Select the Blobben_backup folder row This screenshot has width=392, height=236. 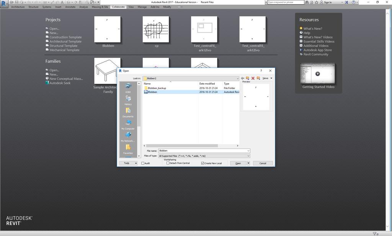click(x=191, y=88)
